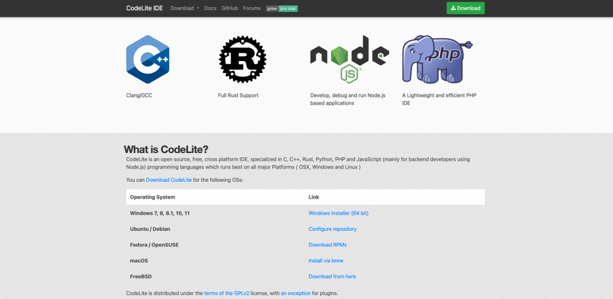613x299 pixels.
Task: Open the Docs page
Action: 210,8
